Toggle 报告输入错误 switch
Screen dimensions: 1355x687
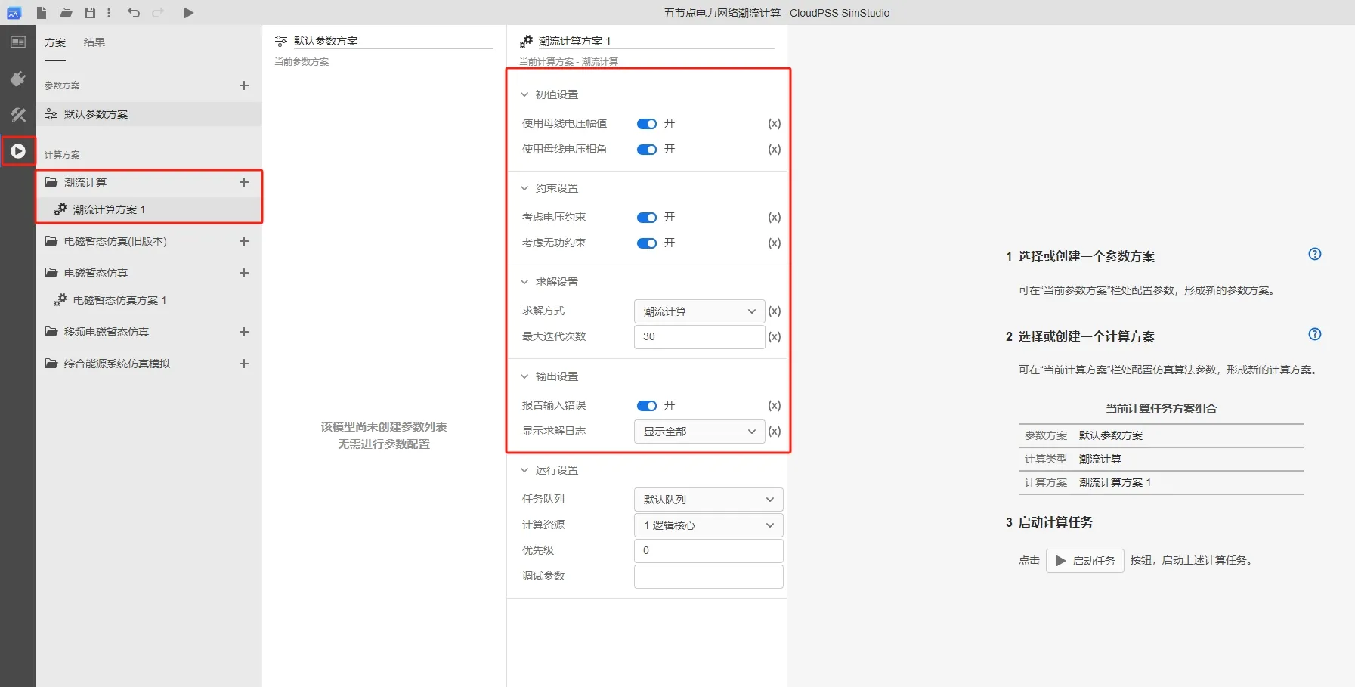647,406
